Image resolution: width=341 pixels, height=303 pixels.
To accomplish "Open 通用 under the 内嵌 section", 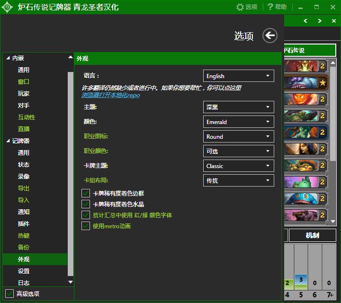I will [24, 70].
